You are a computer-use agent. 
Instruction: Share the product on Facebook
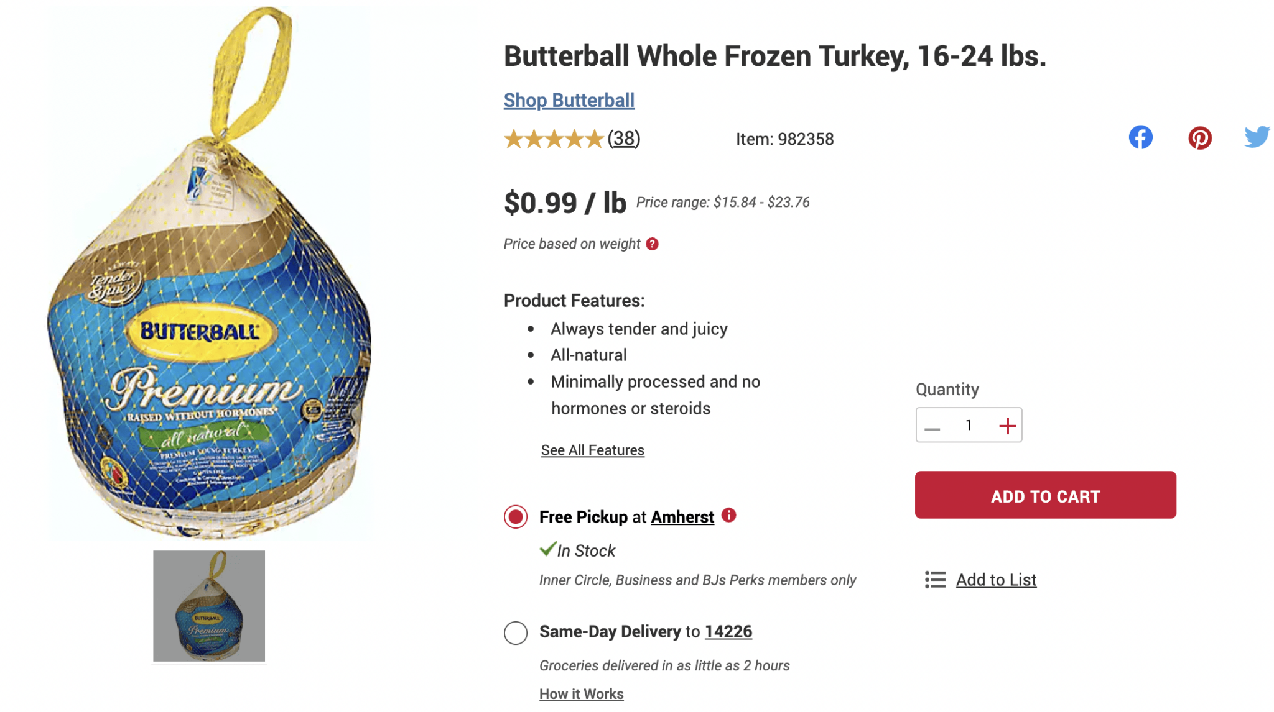pos(1140,137)
